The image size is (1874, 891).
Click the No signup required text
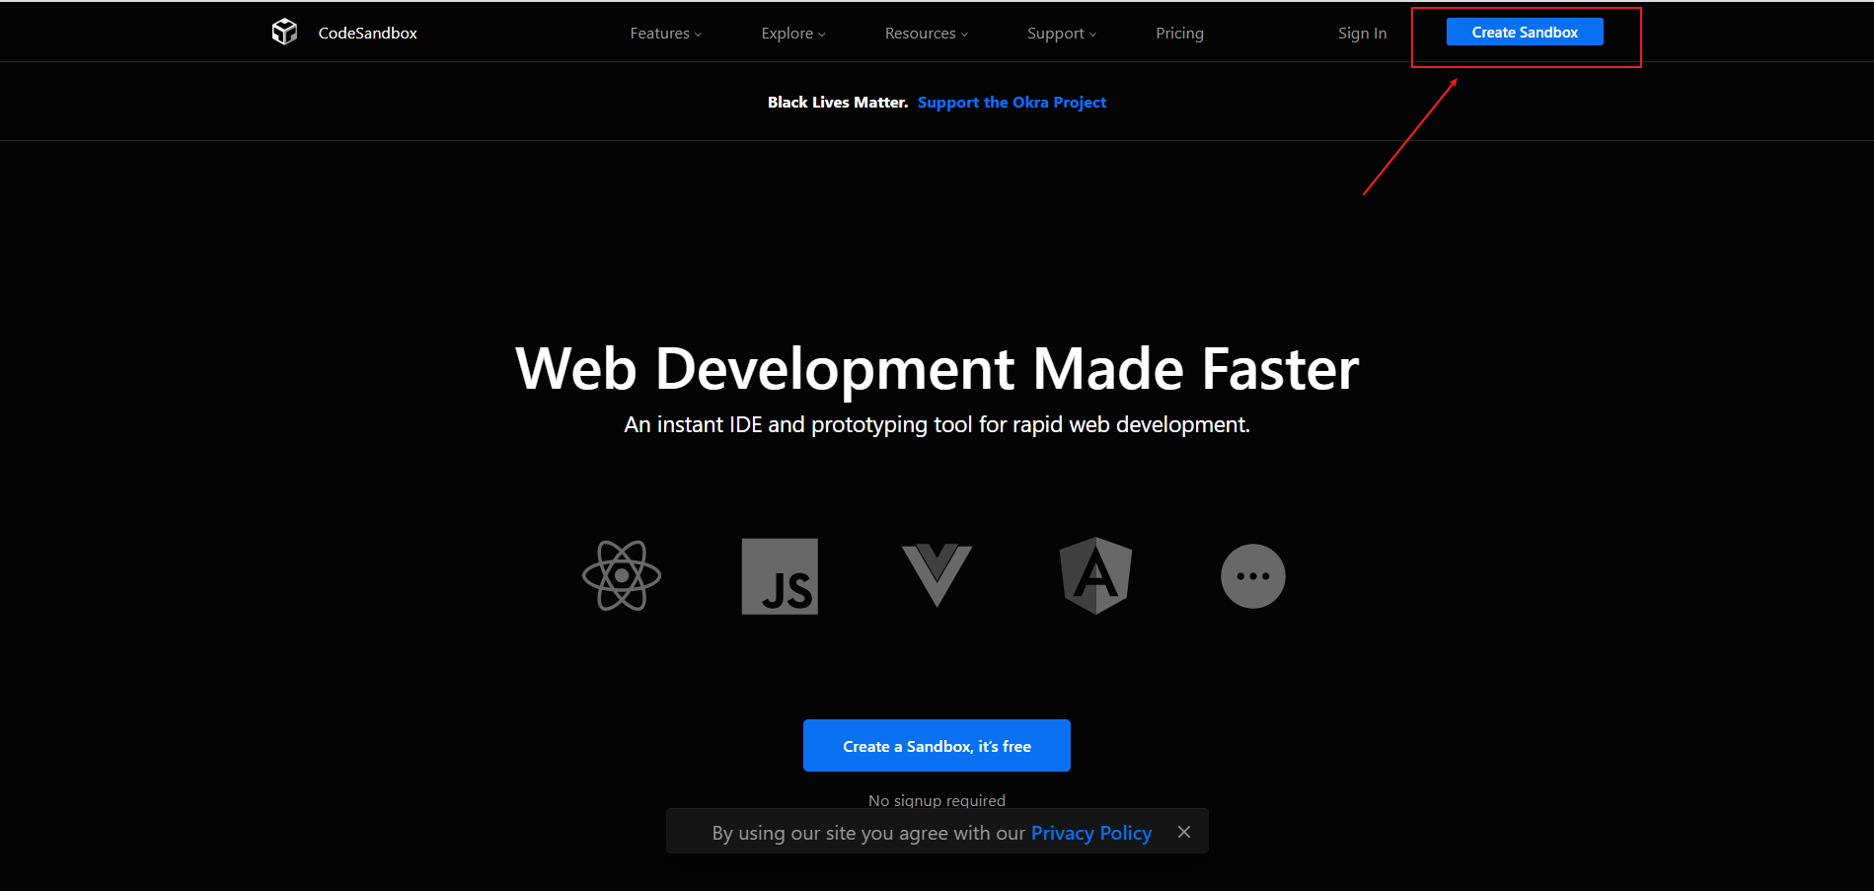pyautogui.click(x=937, y=800)
